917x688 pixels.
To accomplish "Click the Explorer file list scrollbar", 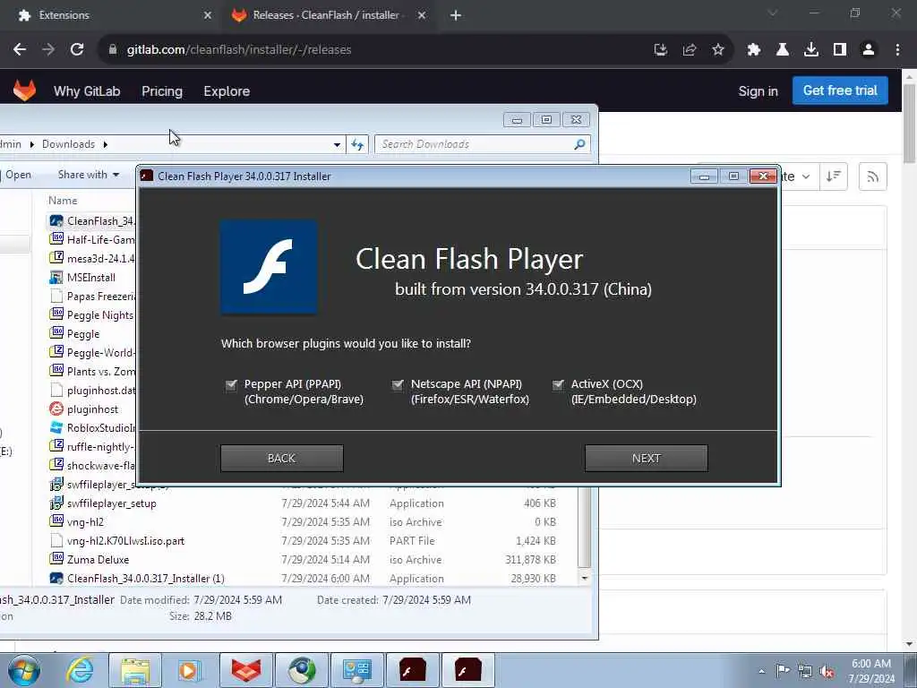I will coord(584,527).
